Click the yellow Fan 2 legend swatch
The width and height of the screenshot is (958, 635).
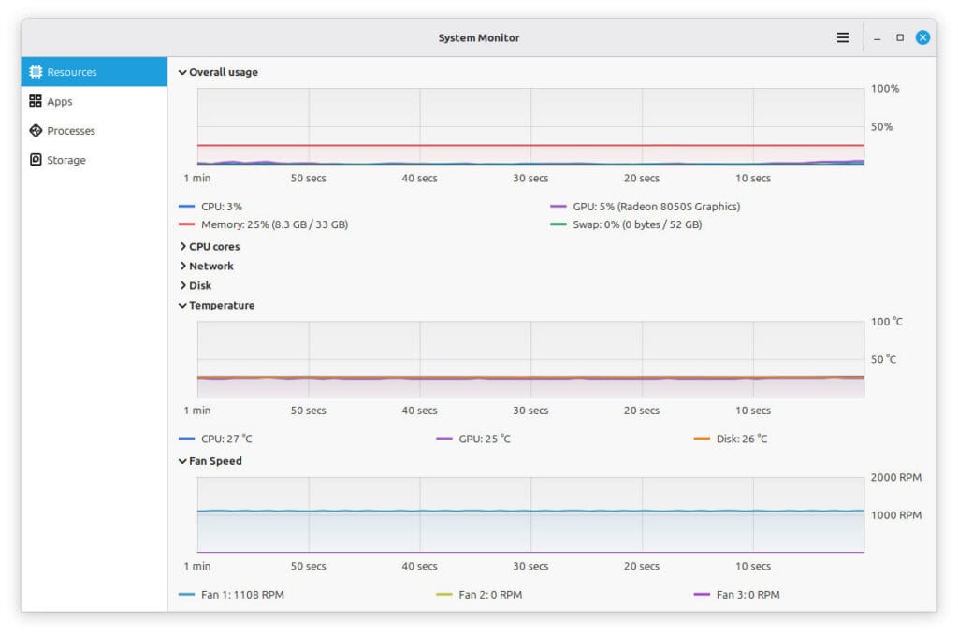pos(444,594)
